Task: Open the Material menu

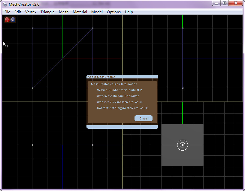Action: [x=80, y=12]
